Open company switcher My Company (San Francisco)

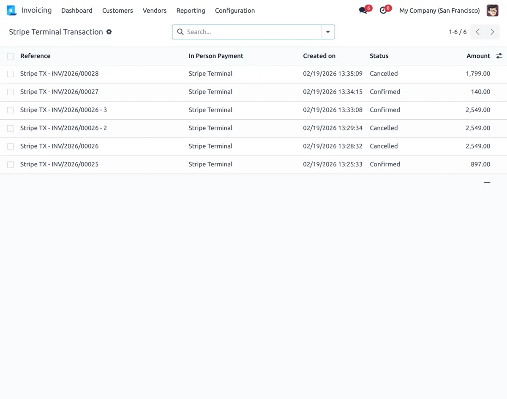[x=439, y=11]
